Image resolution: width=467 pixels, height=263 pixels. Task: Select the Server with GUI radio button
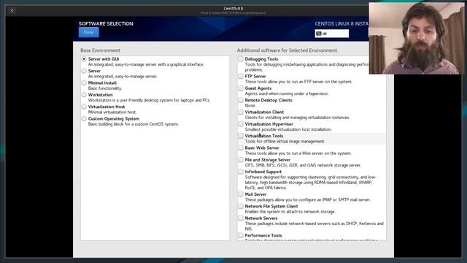84,59
